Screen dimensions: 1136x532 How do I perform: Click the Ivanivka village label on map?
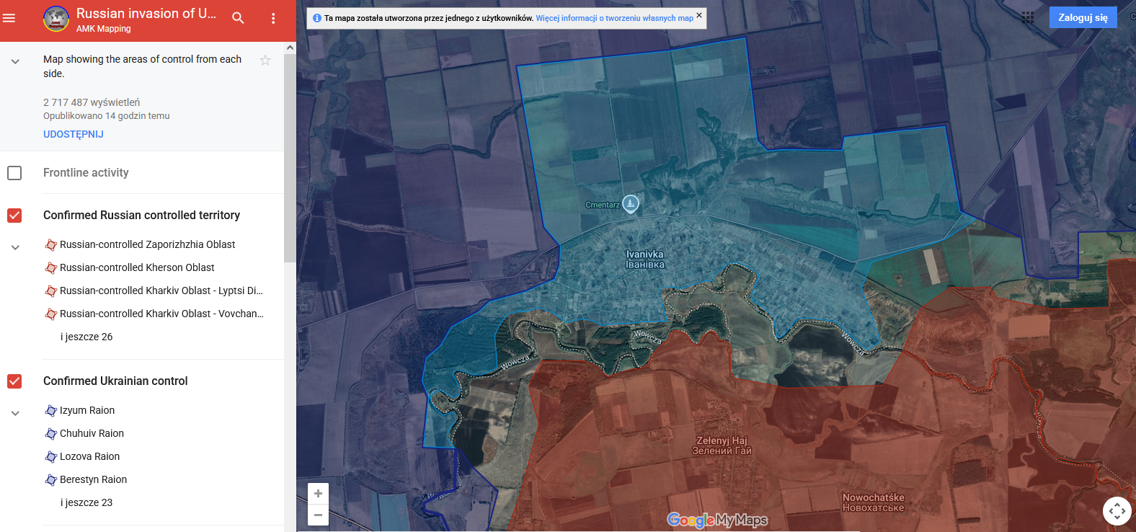point(645,260)
